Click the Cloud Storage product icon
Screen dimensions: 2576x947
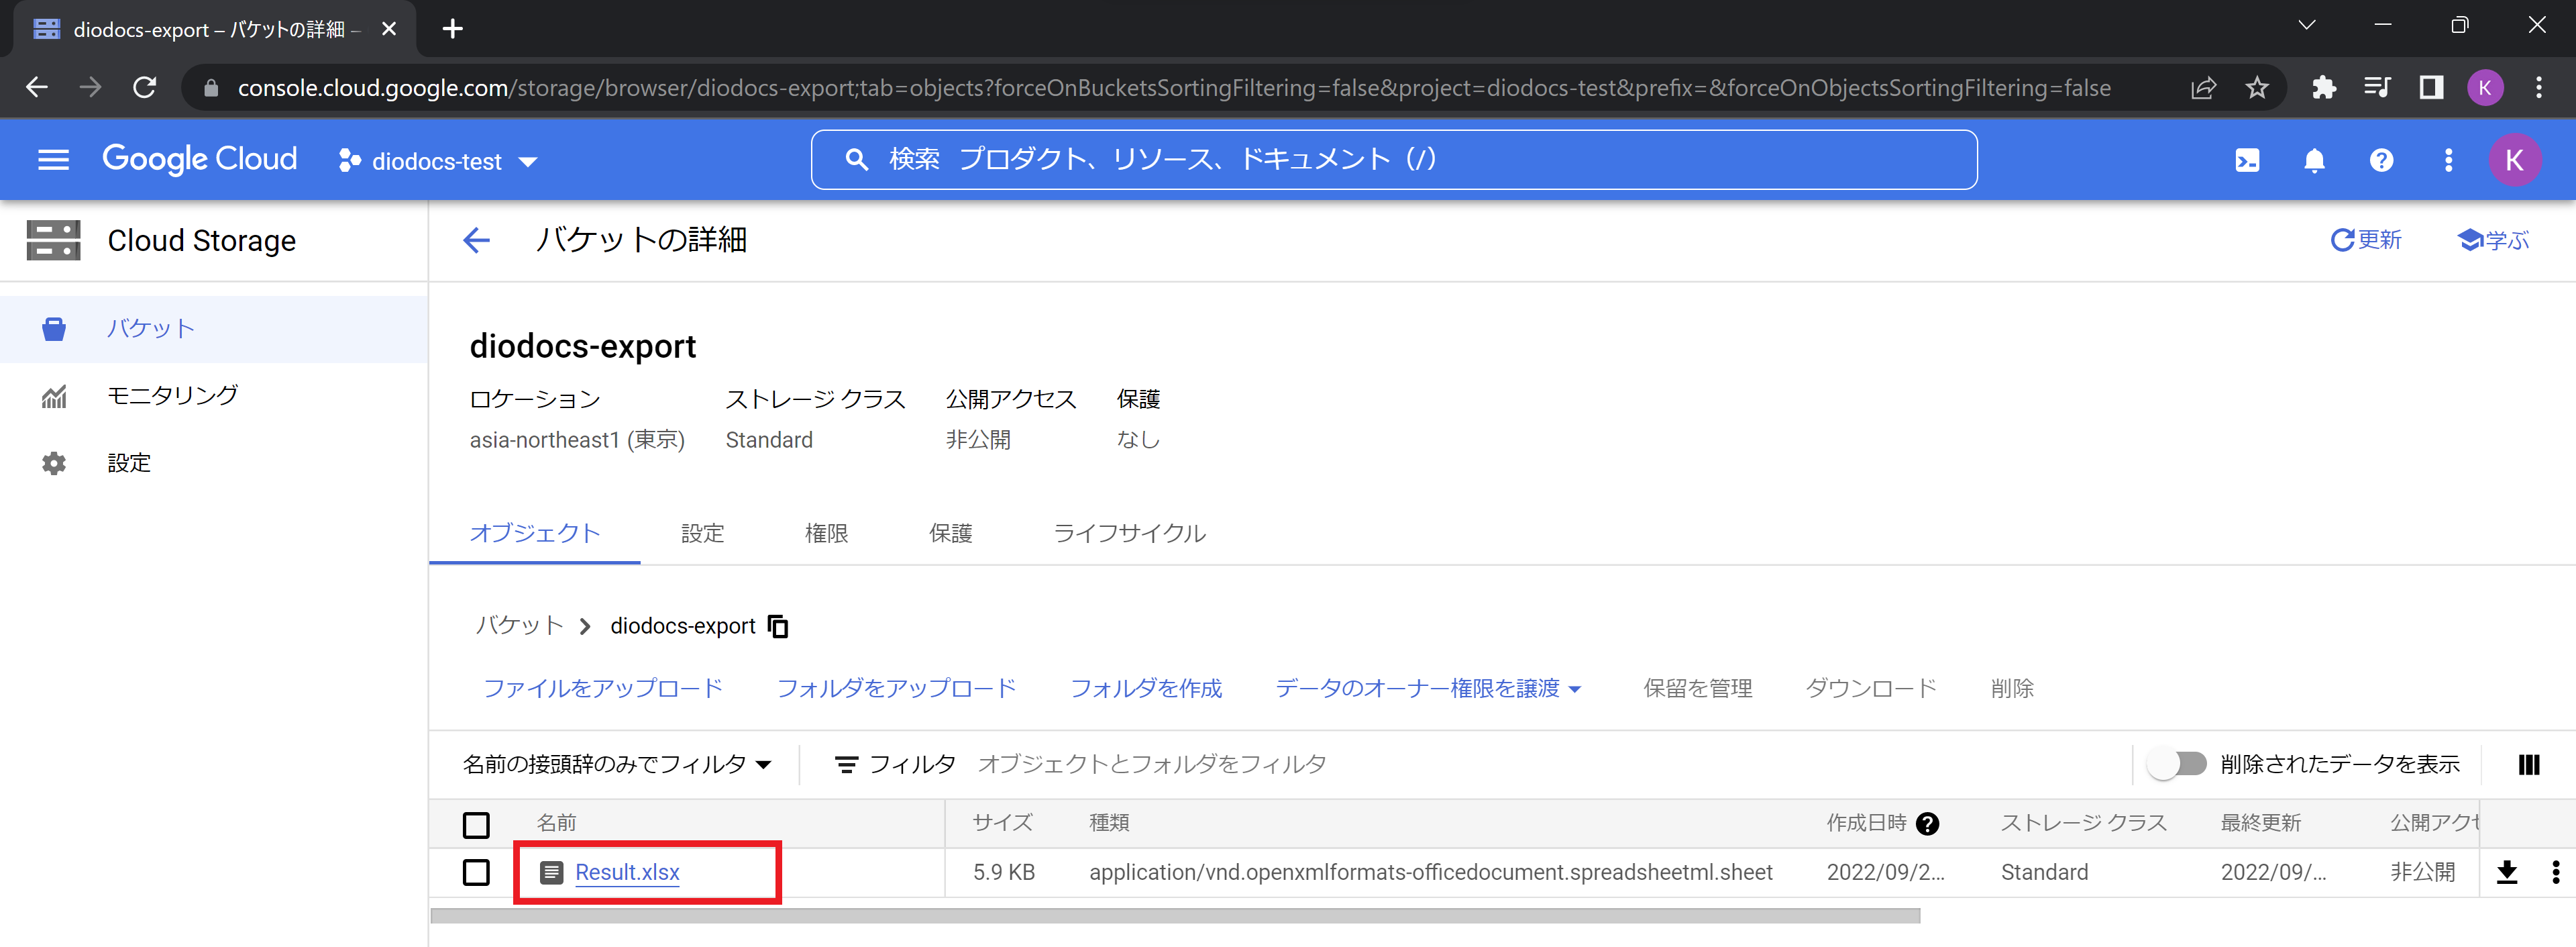(x=53, y=240)
